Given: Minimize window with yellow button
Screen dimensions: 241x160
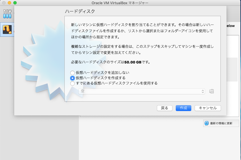Looking at the screenshot, I should click(9, 3).
